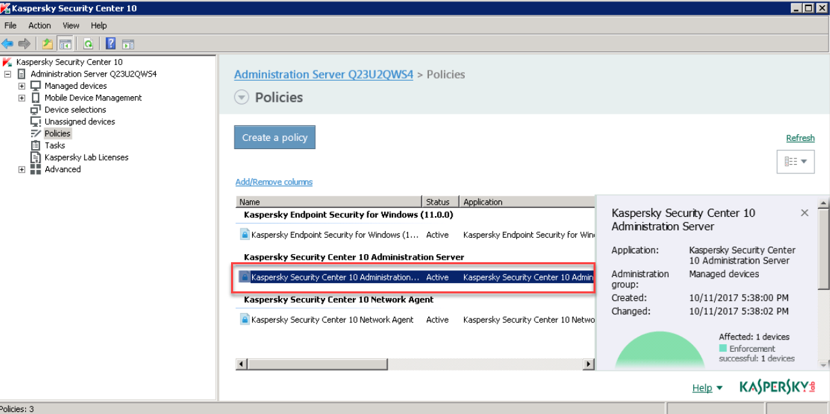Click the gray Forward arrow in the toolbar
Image resolution: width=830 pixels, height=414 pixels.
click(24, 44)
